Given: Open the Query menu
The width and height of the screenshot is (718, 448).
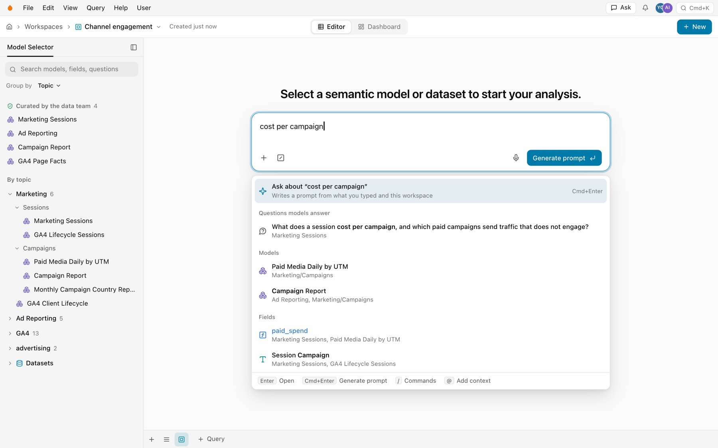Looking at the screenshot, I should [96, 8].
